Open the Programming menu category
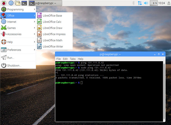The image size is (171, 125). pos(18,9)
